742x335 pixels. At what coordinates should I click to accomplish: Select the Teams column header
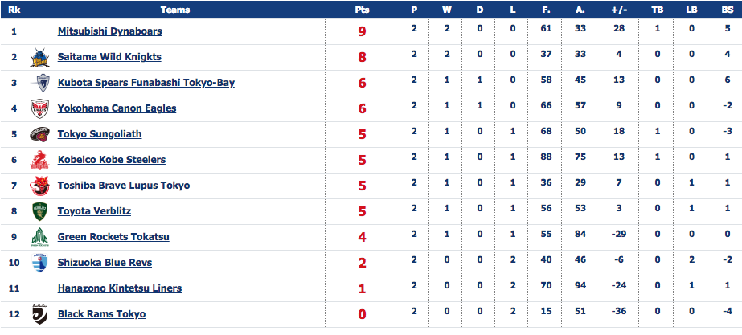tap(175, 10)
